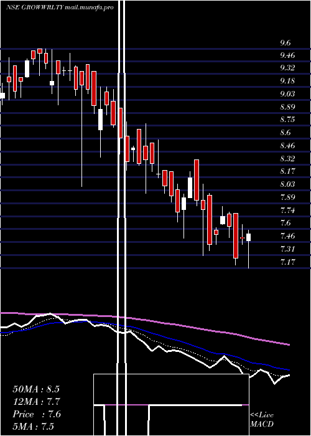Click the 9.03 price axis label

(287, 93)
